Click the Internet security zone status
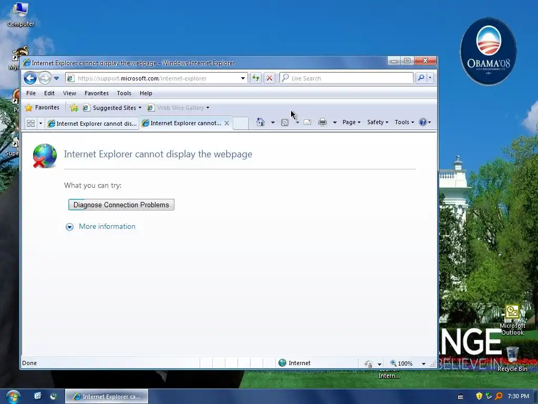The width and height of the screenshot is (538, 404). [294, 363]
